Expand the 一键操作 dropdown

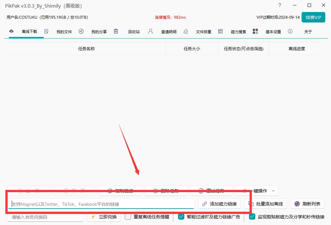273,191
